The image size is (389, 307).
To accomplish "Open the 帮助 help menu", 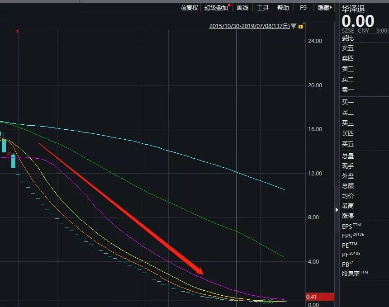I will click(283, 8).
